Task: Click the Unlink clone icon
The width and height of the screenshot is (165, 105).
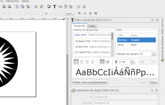Action: point(28,7)
